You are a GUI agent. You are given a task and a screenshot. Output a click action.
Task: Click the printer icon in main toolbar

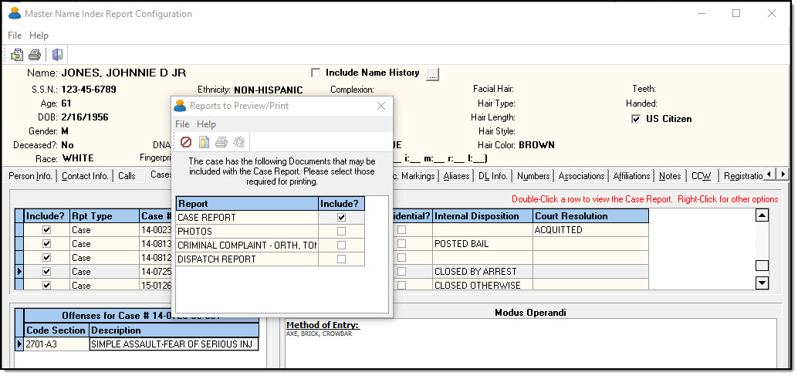click(35, 55)
